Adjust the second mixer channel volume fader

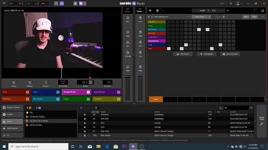tap(140, 77)
